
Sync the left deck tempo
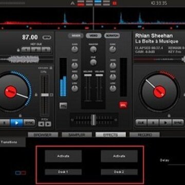click(x=29, y=123)
